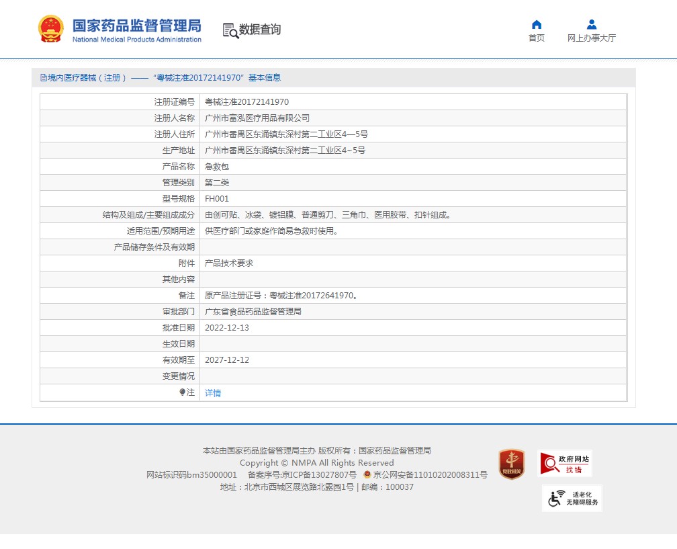Open 京公网安备11010202008311号 link
The height and width of the screenshot is (549, 677).
click(430, 474)
